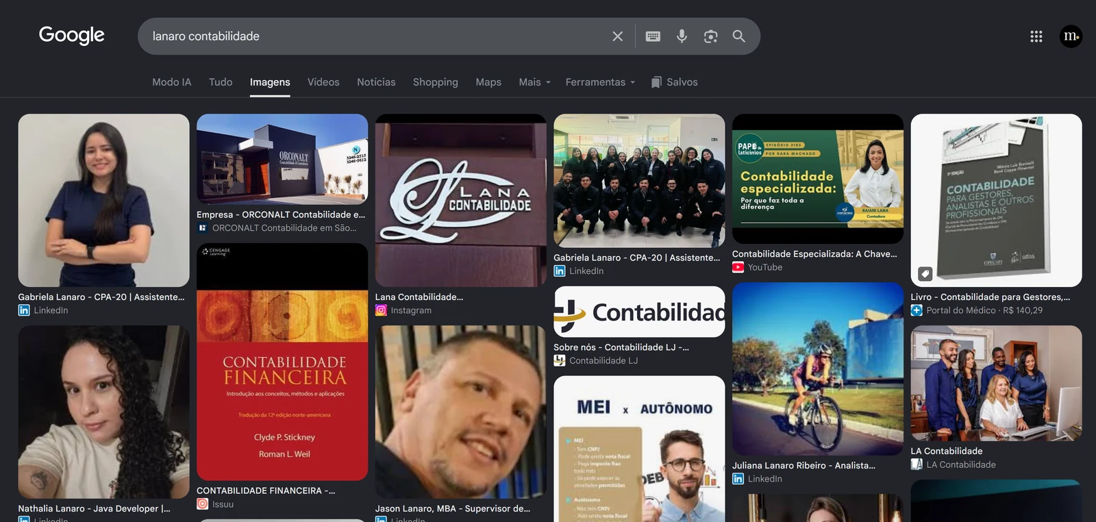Open the Contabilidade LJ logo image
The height and width of the screenshot is (522, 1096).
coord(639,312)
